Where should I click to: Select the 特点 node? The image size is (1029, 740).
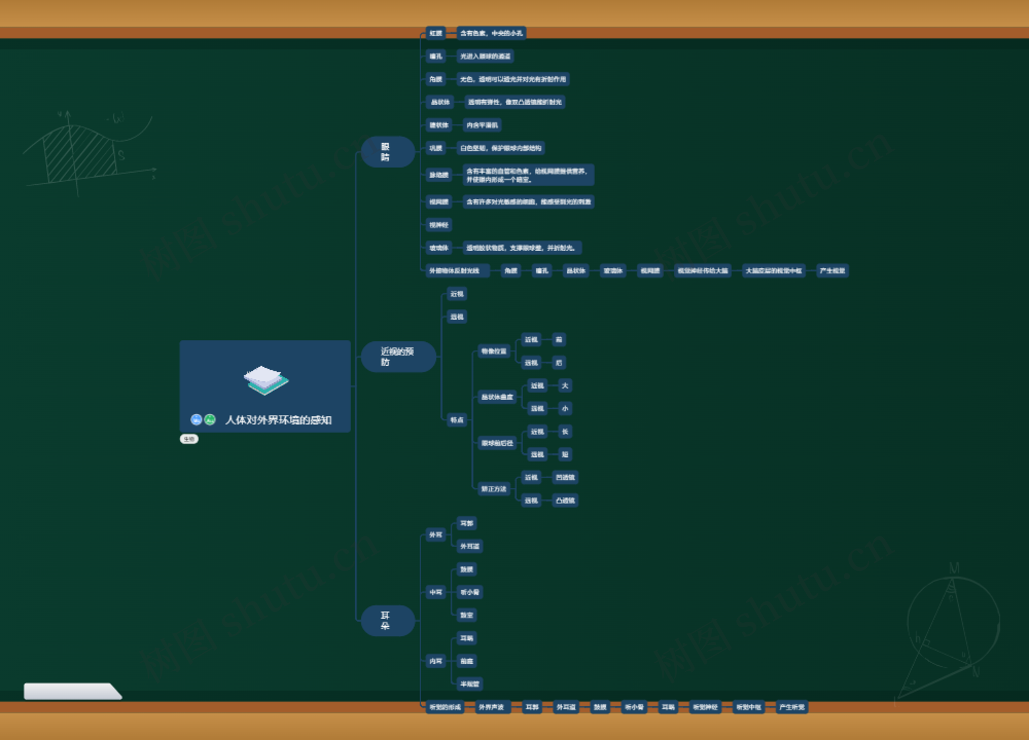coord(457,420)
